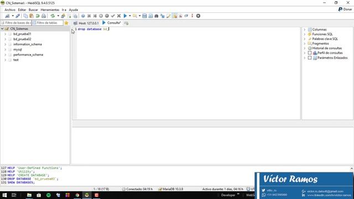
Task: Expand the information_schema node
Action: (x=6, y=44)
